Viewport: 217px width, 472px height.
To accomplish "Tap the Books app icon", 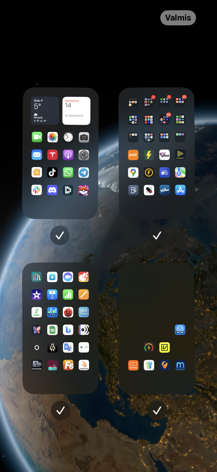I will pos(37,277).
